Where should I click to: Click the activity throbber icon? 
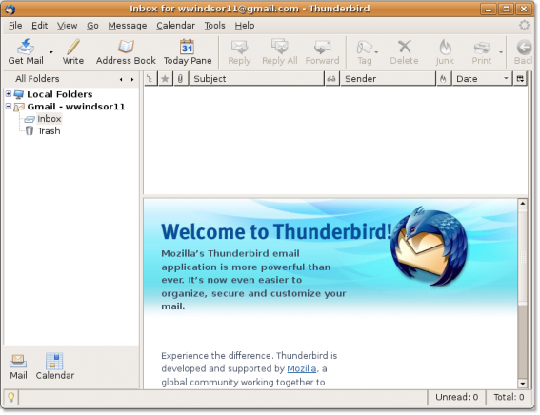524,25
